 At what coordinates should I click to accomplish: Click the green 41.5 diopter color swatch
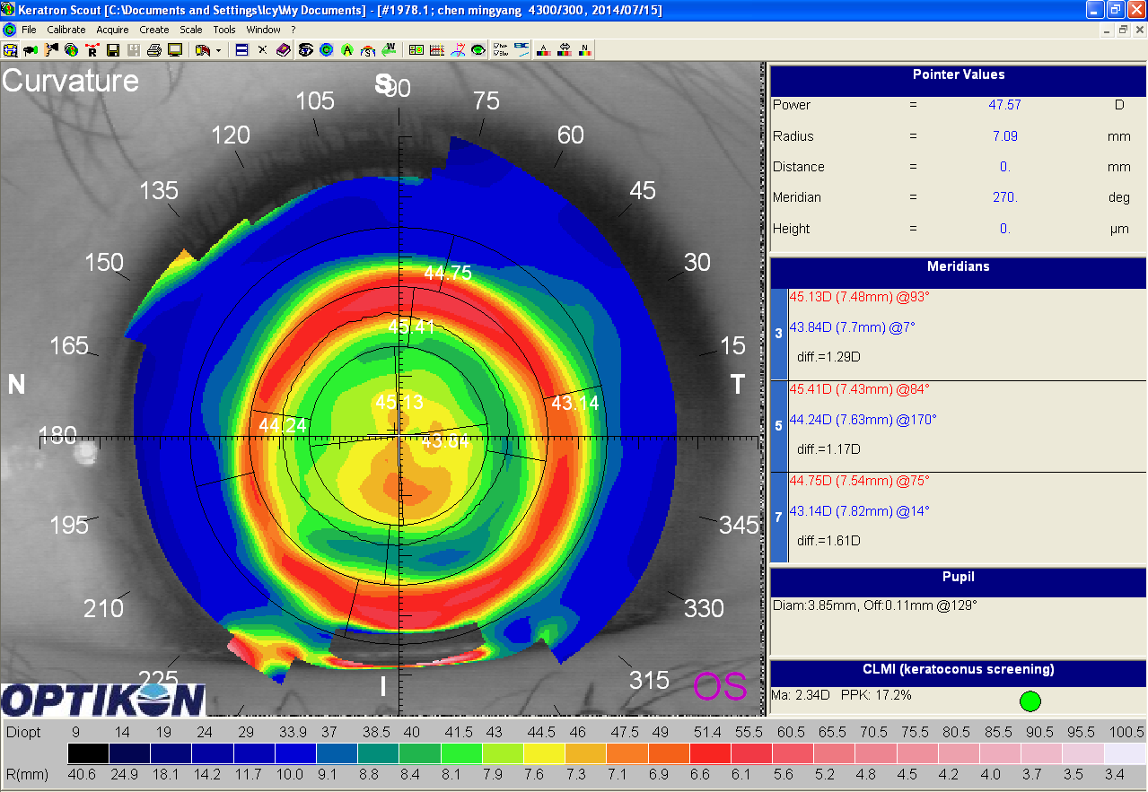[x=461, y=753]
